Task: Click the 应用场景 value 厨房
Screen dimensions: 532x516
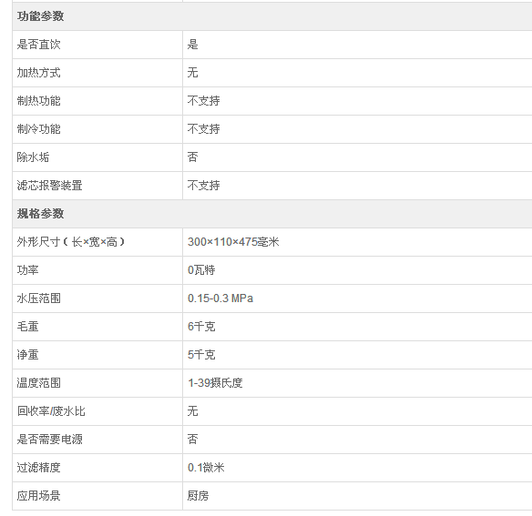Action: [x=199, y=496]
